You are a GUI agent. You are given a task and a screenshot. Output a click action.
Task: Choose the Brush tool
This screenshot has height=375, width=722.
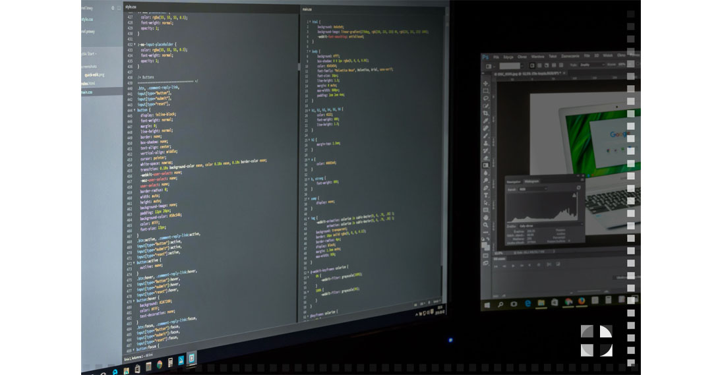(x=486, y=136)
